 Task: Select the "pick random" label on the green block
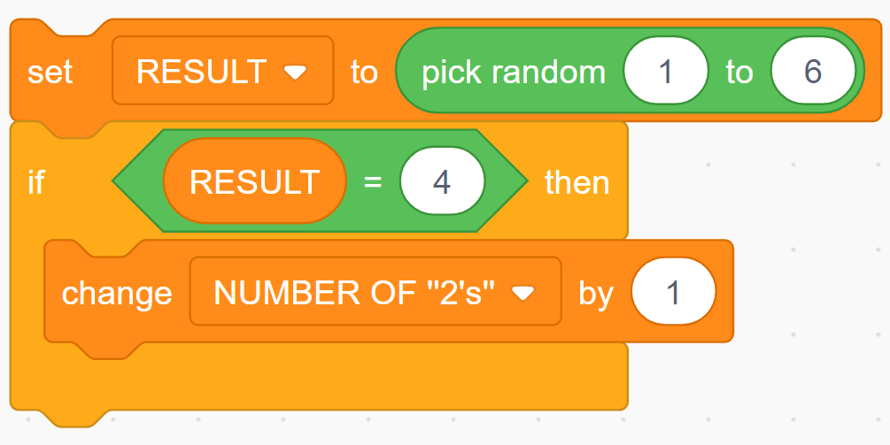coord(513,72)
